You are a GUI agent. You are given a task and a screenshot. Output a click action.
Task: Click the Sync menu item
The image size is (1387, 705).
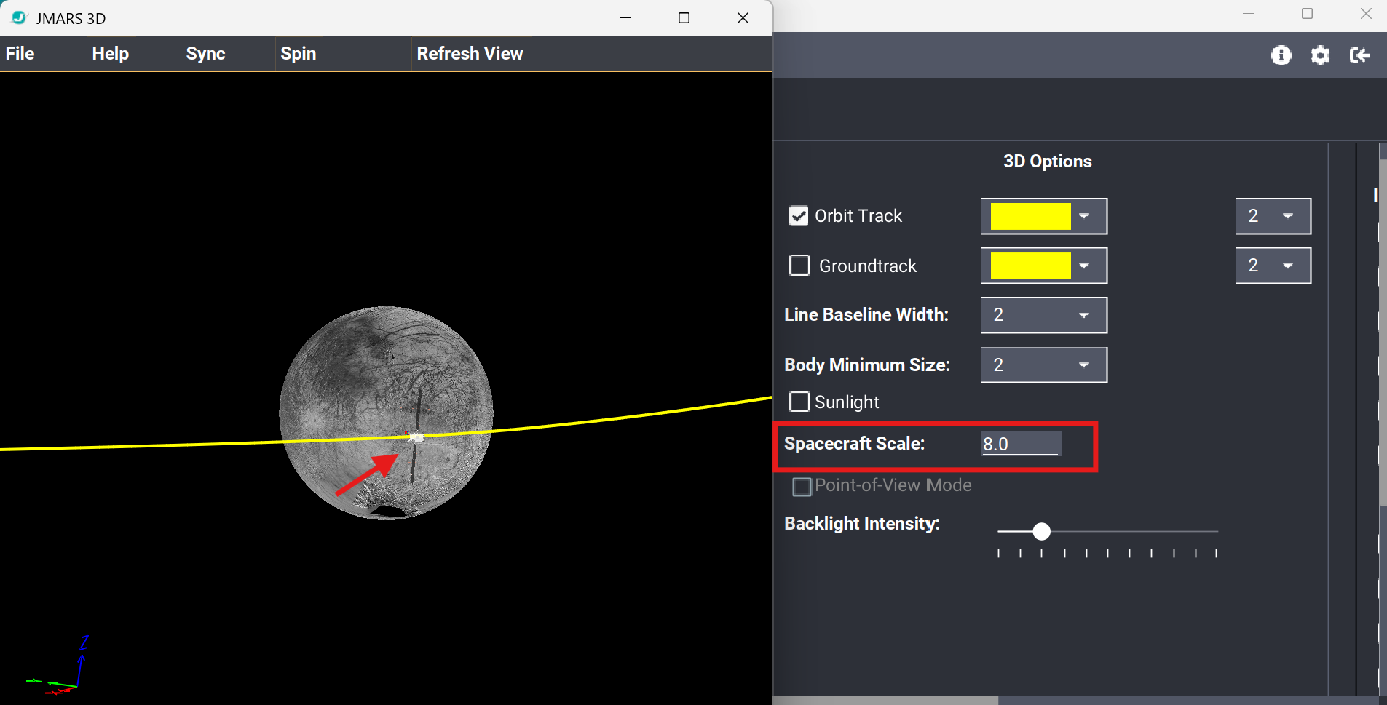(x=205, y=54)
